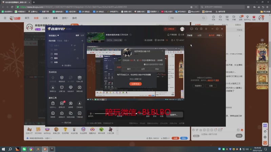Click 分享 share link
271x152 pixels.
pyautogui.click(x=181, y=35)
